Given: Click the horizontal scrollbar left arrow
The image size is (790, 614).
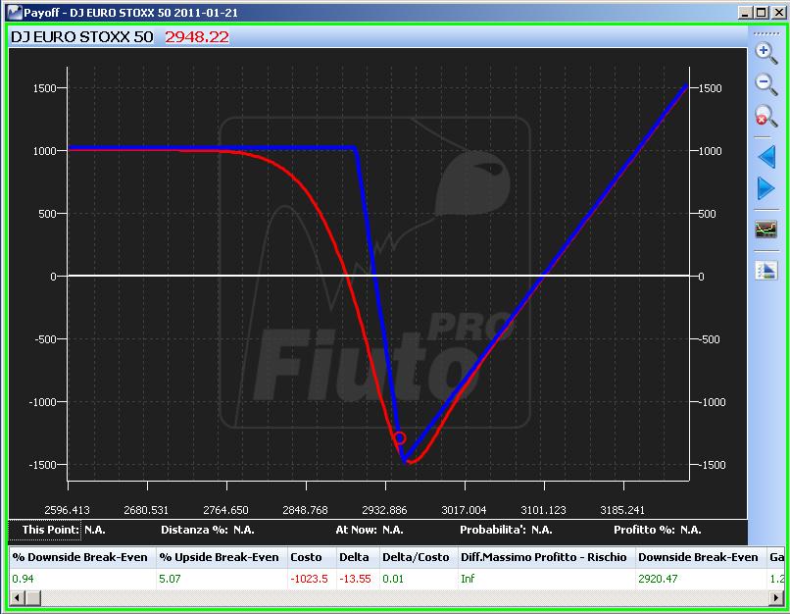Looking at the screenshot, I should (x=17, y=598).
